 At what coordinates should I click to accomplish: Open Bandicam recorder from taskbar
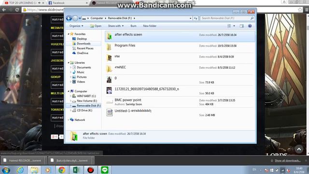pyautogui.click(x=90, y=170)
